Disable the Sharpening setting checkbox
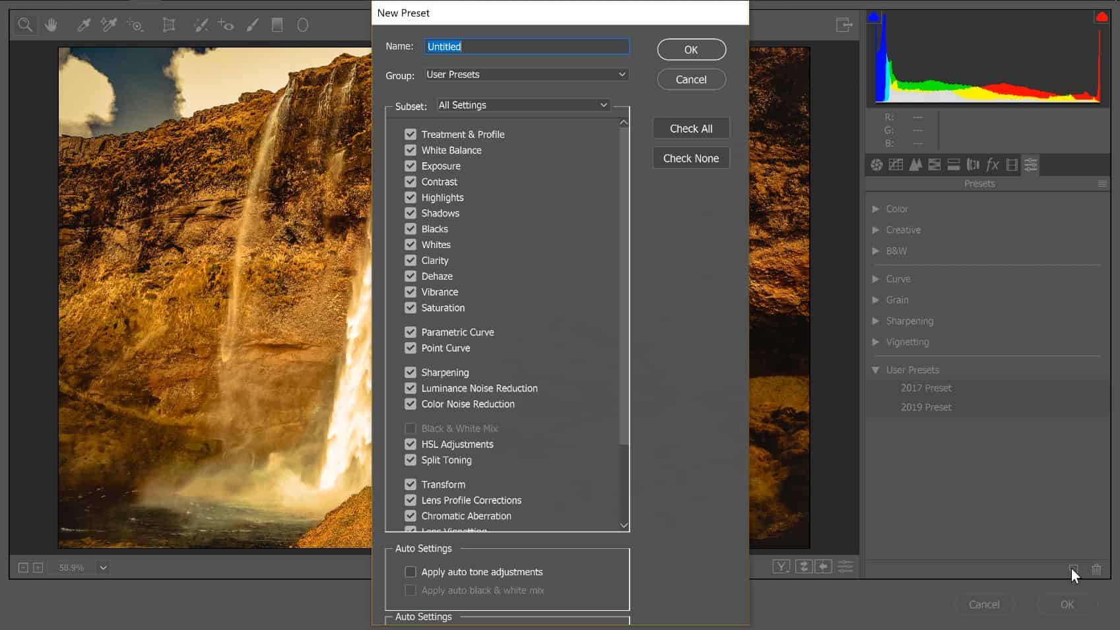The image size is (1120, 630). tap(411, 373)
